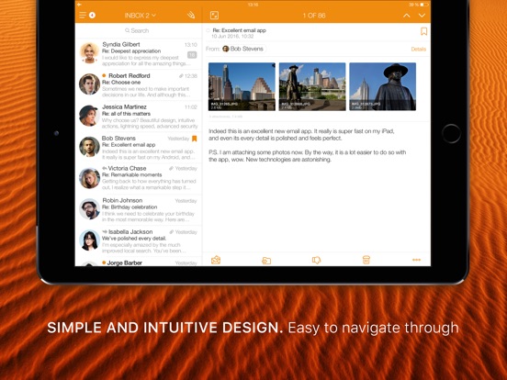Open the middle attachment statue with skyline

pyautogui.click(x=312, y=86)
